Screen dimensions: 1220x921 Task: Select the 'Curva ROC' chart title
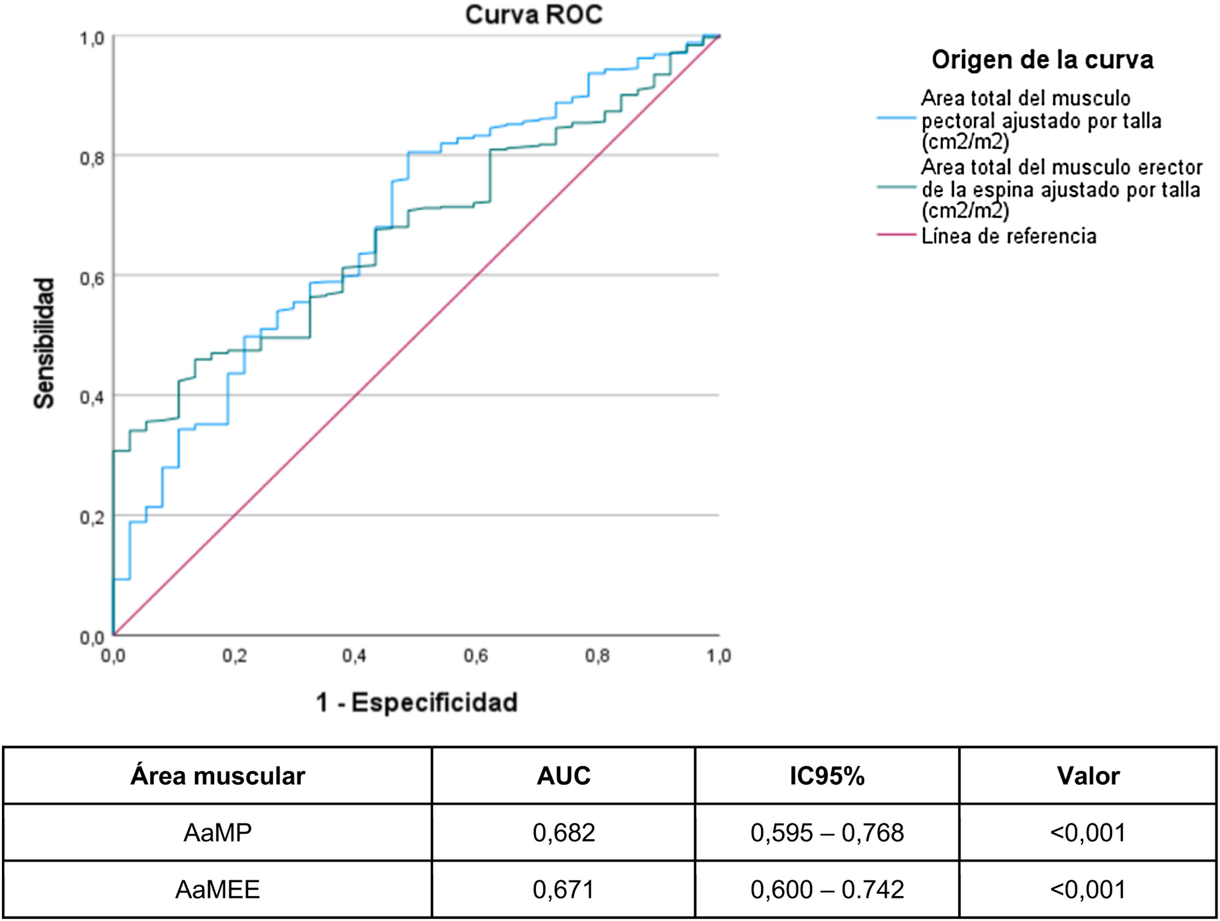[533, 15]
